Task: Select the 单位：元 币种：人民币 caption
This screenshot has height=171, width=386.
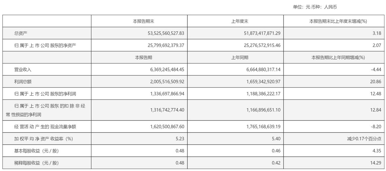Action: (317, 7)
